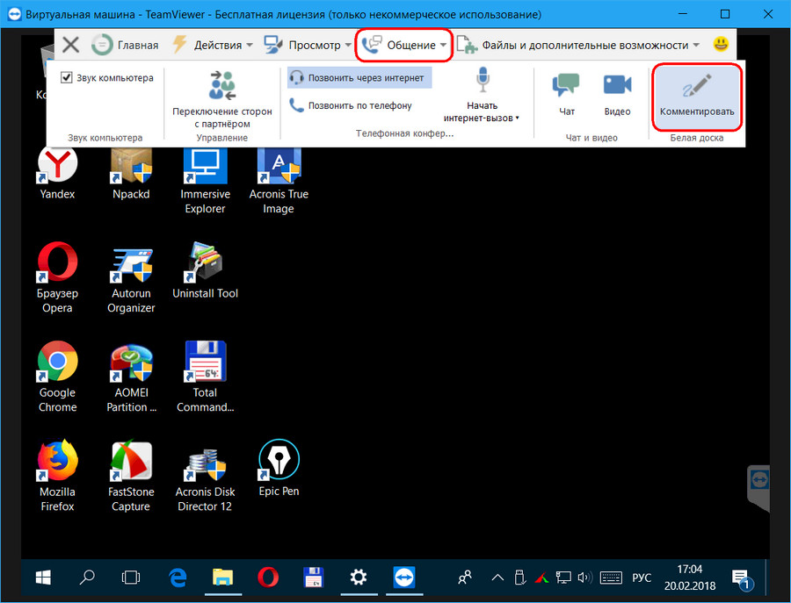Viewport: 791px width, 603px height.
Task: Open the Главная toolbar tab
Action: (x=125, y=45)
